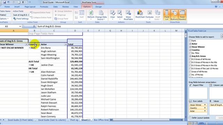Insert a PivotChart

(140, 14)
